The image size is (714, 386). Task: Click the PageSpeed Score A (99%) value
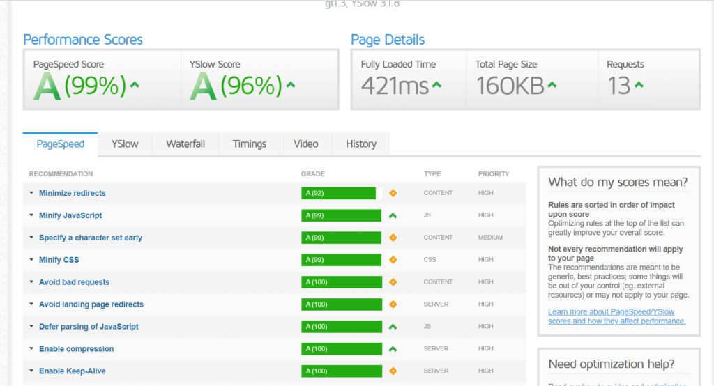coord(79,86)
